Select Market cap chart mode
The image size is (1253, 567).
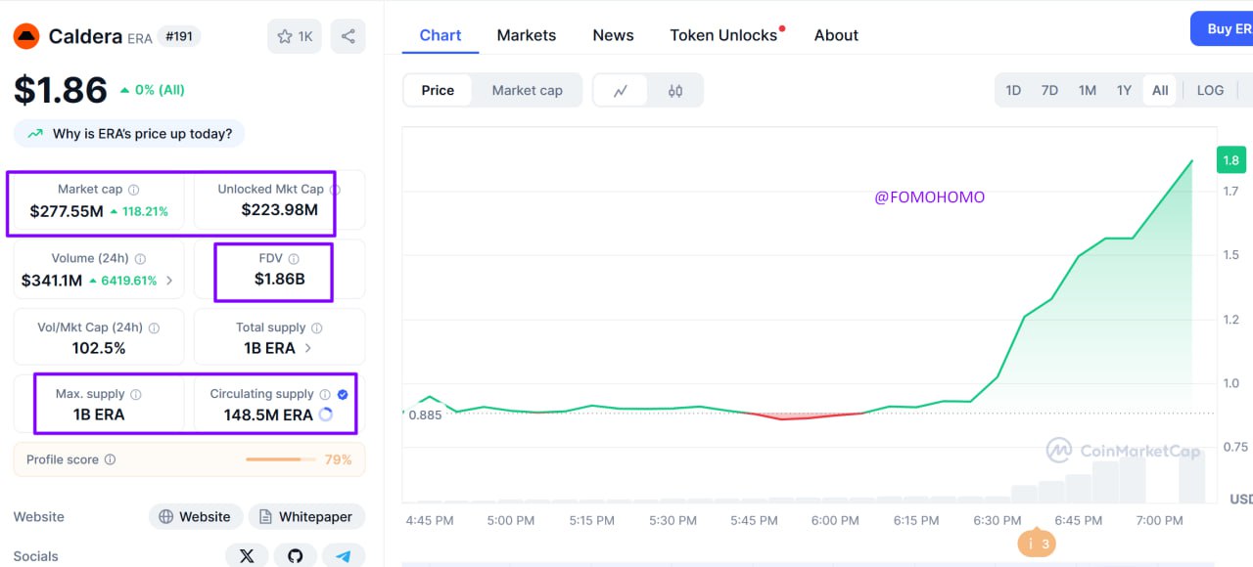(527, 91)
